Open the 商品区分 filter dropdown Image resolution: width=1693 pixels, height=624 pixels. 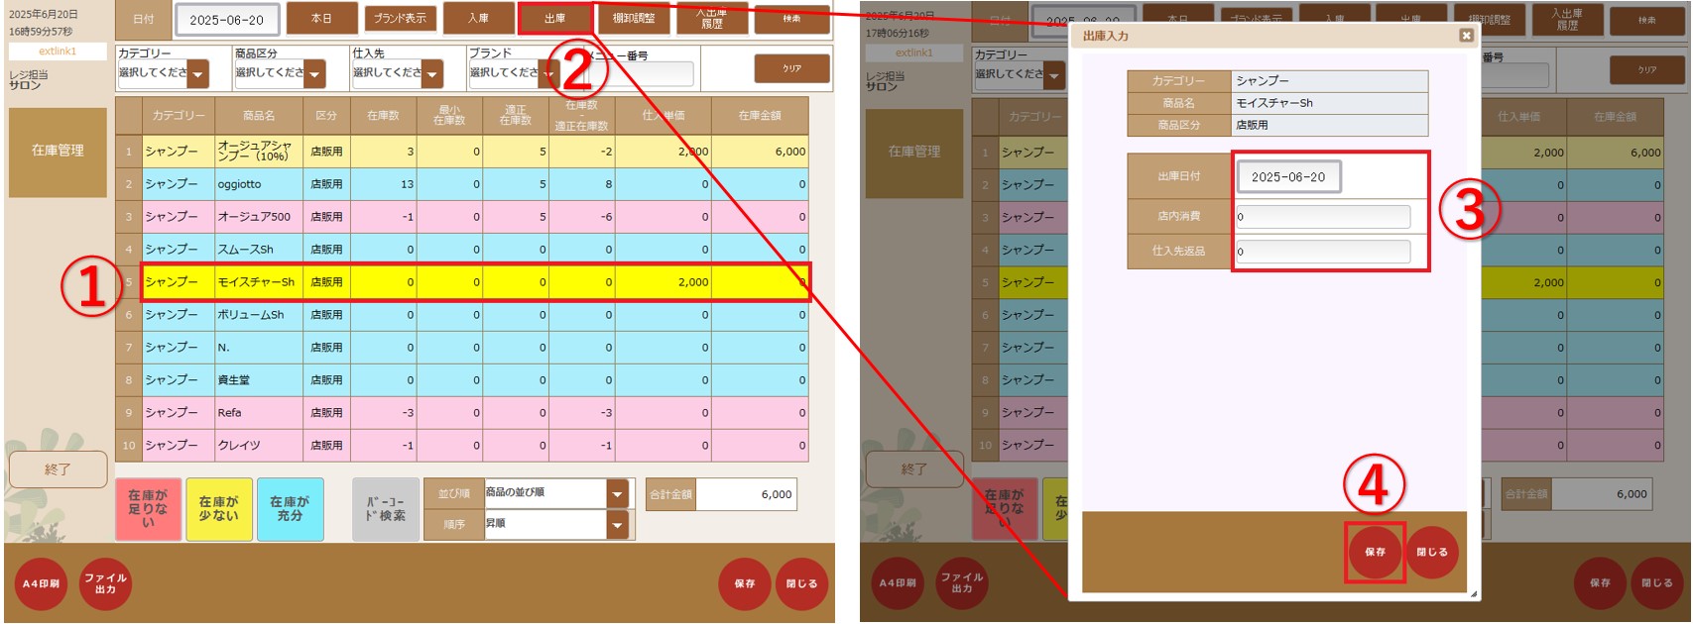279,73
